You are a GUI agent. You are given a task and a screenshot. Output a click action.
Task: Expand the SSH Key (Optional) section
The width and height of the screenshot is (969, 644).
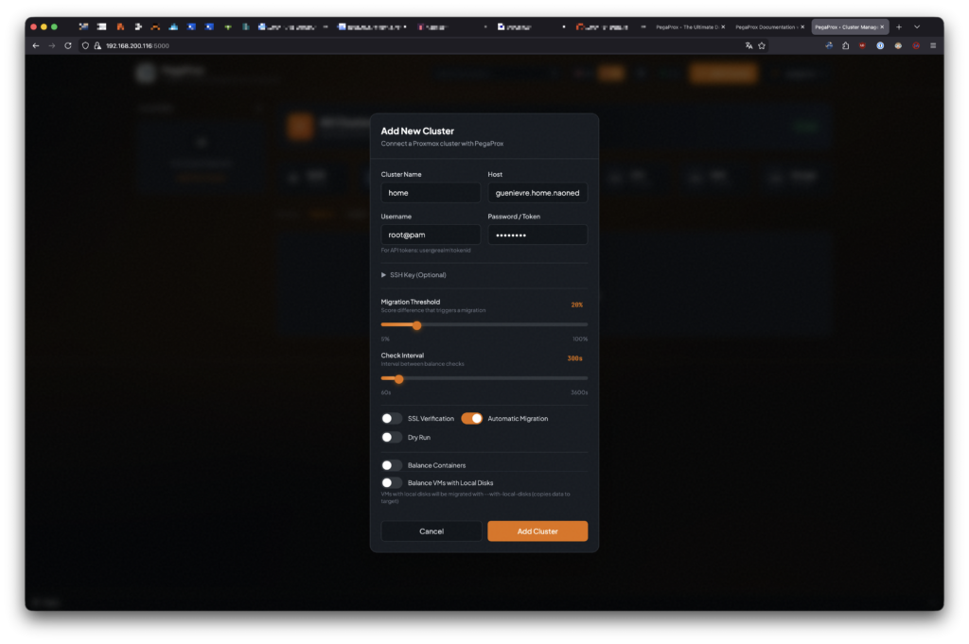pos(414,275)
